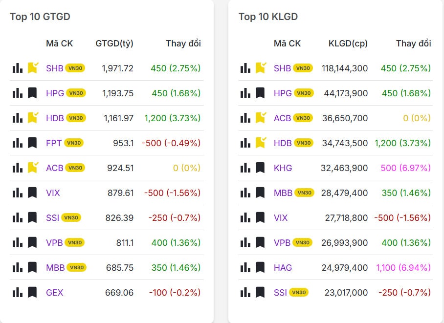Bookmark the GEX stock
This screenshot has height=323, width=444.
[x=32, y=292]
